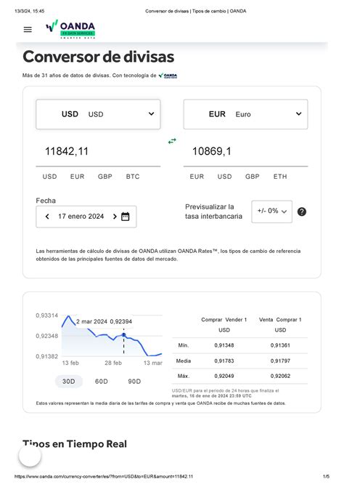Viewport: 344px width, 487px height.
Task: Switch chart to 30D range
Action: point(69,382)
